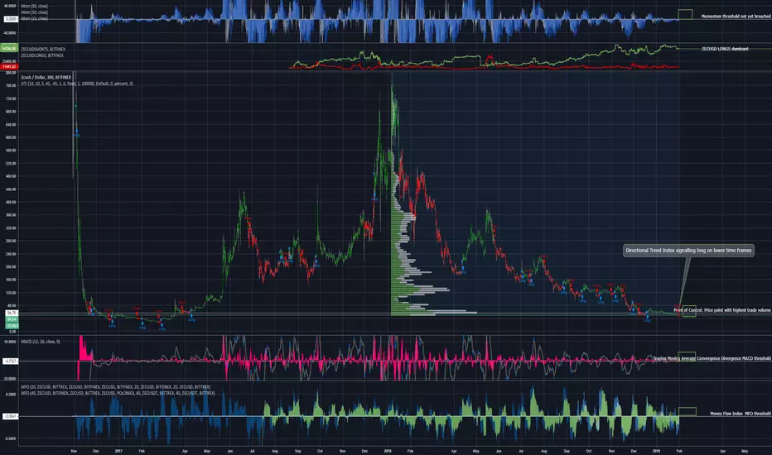Click the -0.5000 MFO axis label

click(10, 438)
